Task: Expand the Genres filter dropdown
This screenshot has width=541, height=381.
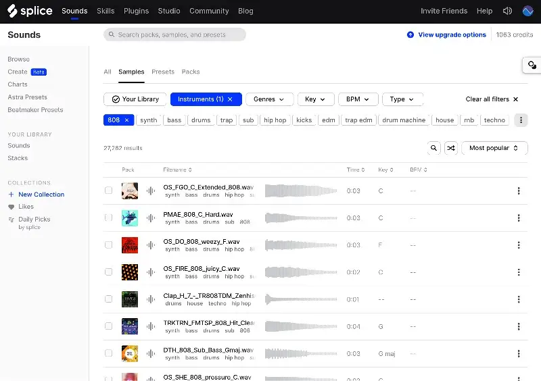Action: click(x=269, y=99)
